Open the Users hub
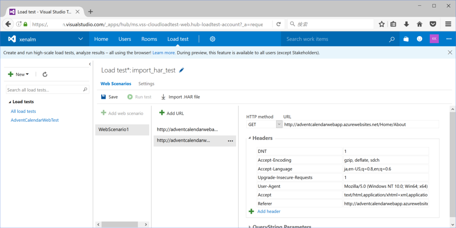Image resolution: width=456 pixels, height=228 pixels. [125, 39]
